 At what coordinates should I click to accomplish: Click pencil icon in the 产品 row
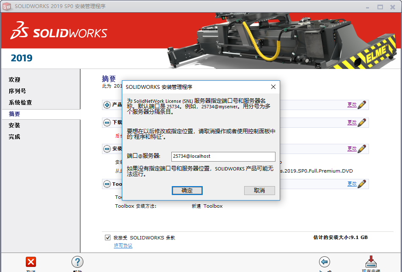coord(362,104)
